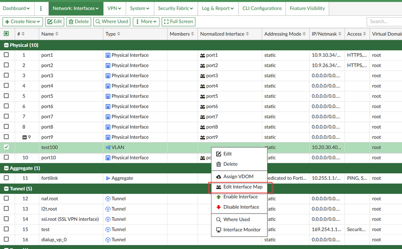Screen dimensions: 402x249
Task: Click the Where Used toolbar button
Action: (111, 22)
